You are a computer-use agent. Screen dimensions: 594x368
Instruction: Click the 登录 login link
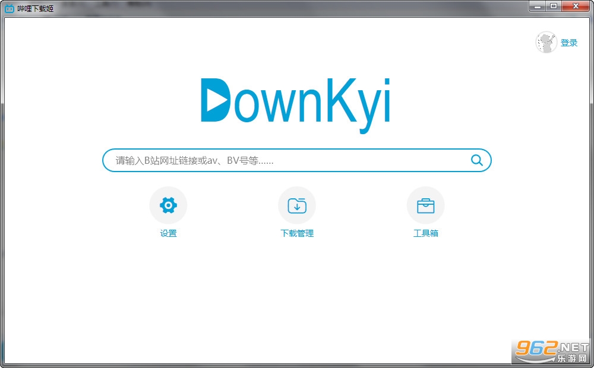pos(569,43)
